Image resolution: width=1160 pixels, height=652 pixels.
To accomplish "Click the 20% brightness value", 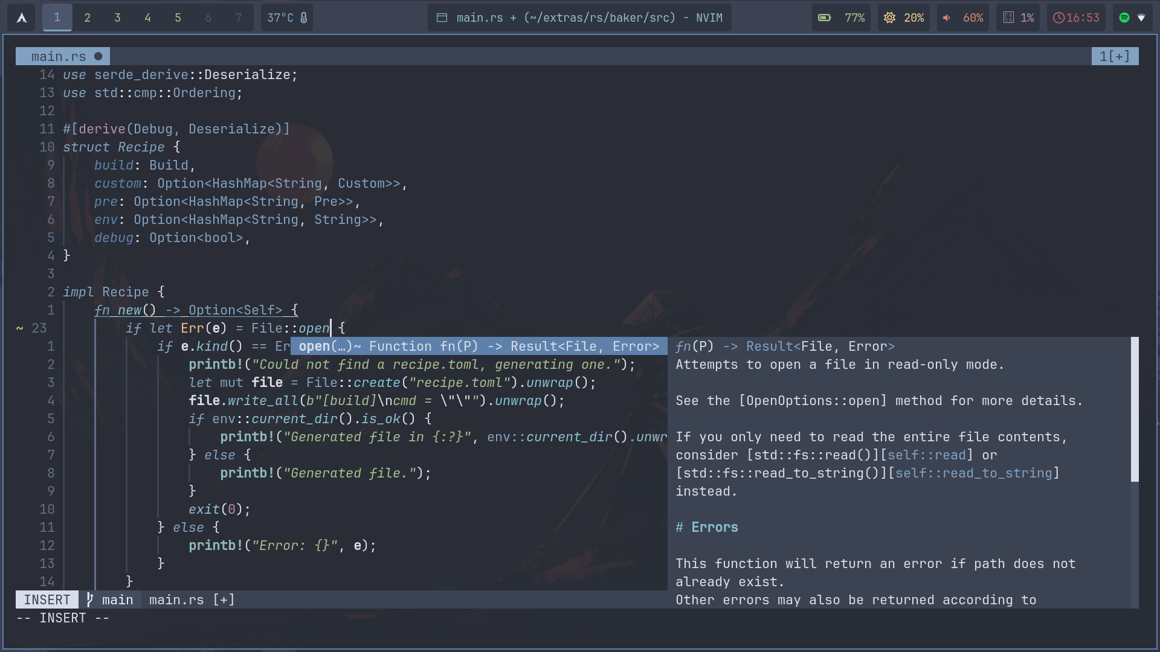I will pos(913,18).
